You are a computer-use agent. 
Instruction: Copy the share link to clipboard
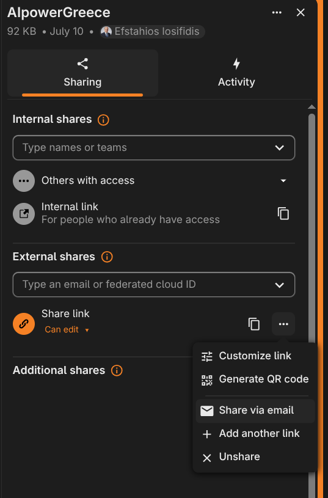click(x=253, y=324)
